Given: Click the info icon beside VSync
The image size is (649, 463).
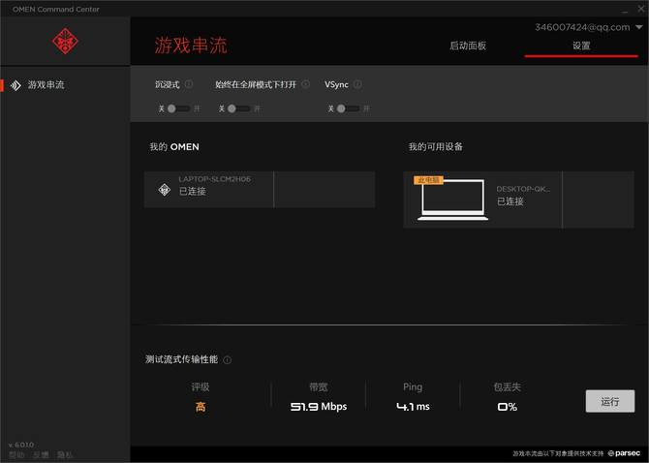Looking at the screenshot, I should click(x=357, y=84).
